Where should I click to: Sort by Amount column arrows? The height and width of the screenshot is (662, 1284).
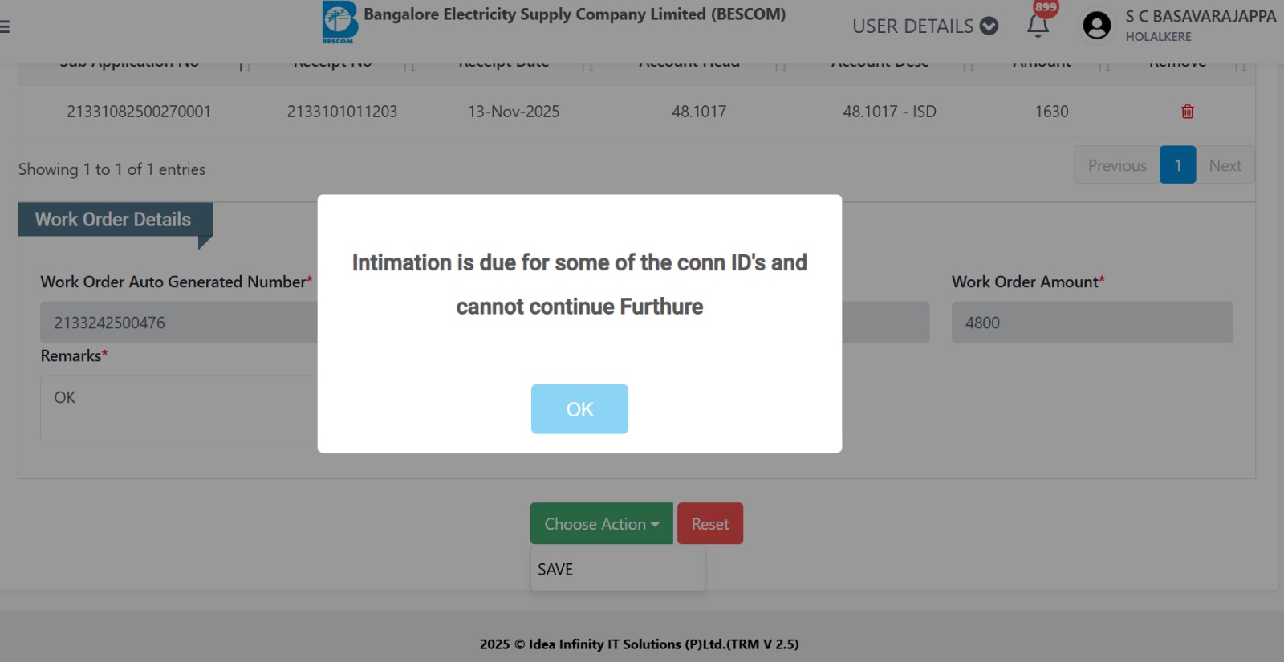(x=1104, y=67)
